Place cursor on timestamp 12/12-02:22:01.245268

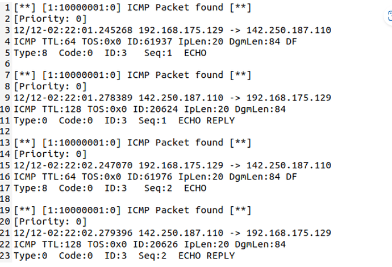tap(73, 30)
